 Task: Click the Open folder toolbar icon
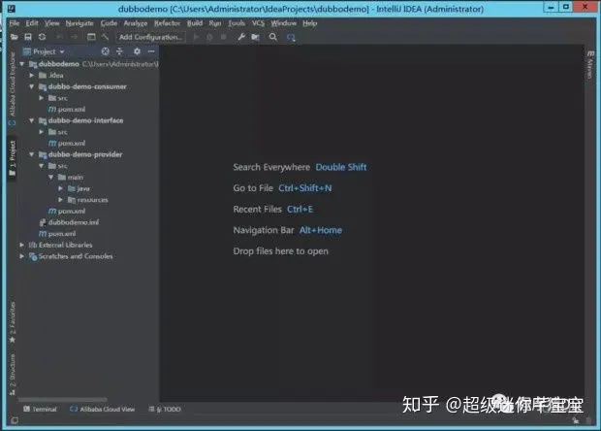tap(14, 37)
